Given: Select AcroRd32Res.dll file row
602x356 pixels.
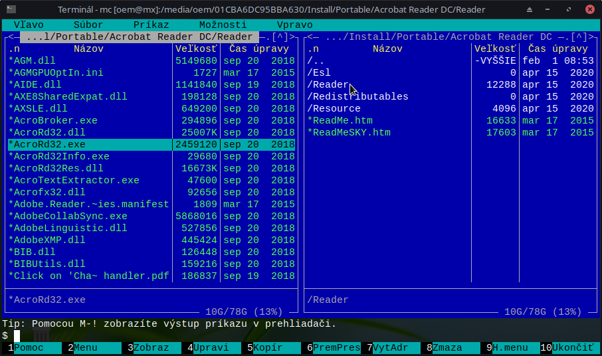Looking at the screenshot, I should pos(151,168).
